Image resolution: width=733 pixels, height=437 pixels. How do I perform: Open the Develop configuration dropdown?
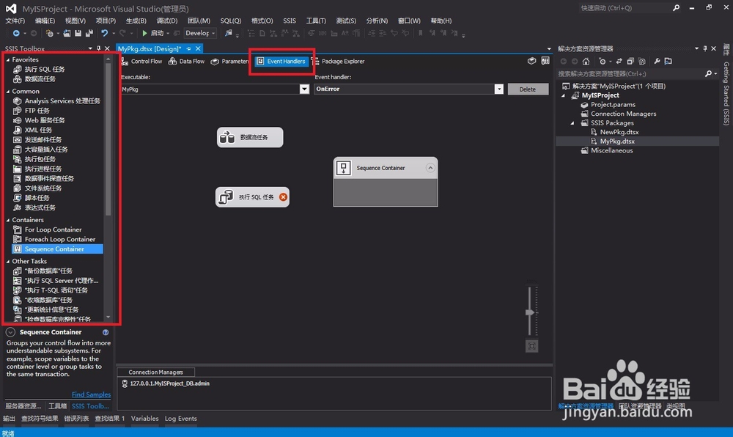coord(200,33)
